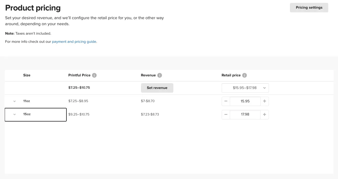
Task: Click the Retail price column header text
Action: coord(231,75)
